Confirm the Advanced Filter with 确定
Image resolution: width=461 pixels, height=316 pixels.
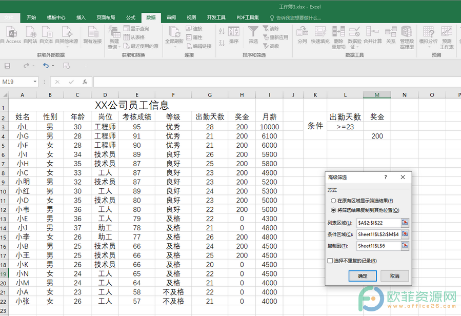point(363,276)
